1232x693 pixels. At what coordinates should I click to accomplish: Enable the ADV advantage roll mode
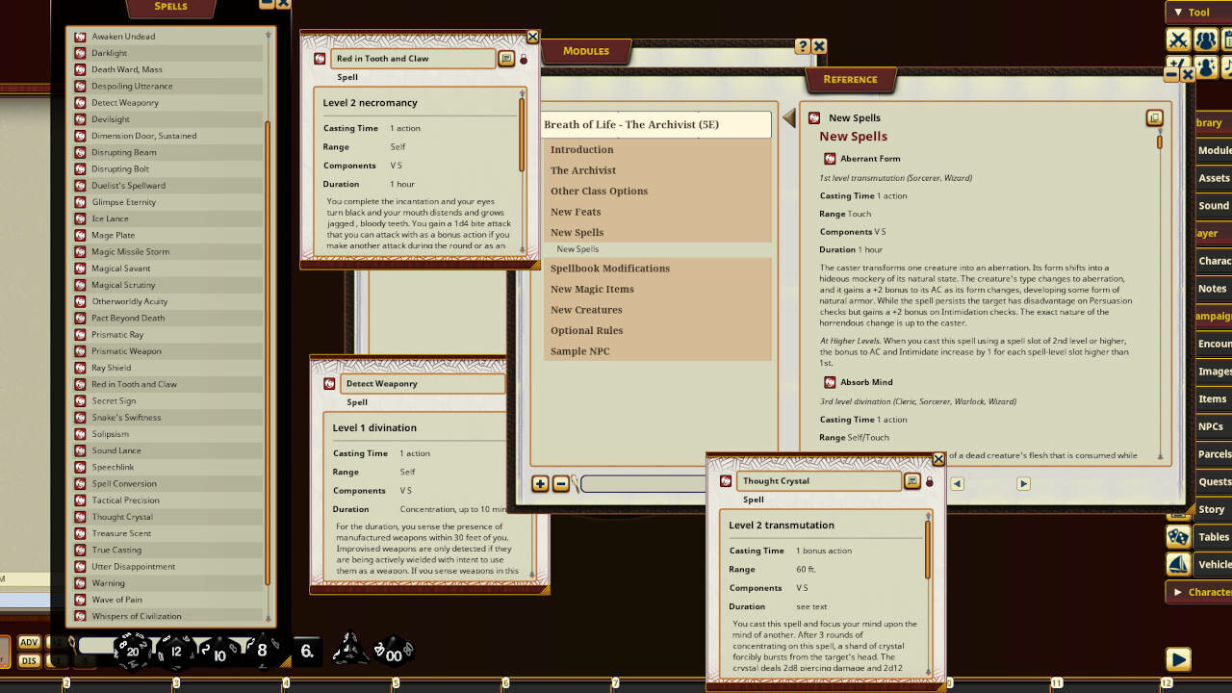[x=31, y=641]
